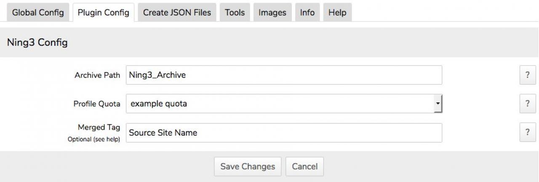Click the Merged Tag label text
539x182 pixels.
99,127
